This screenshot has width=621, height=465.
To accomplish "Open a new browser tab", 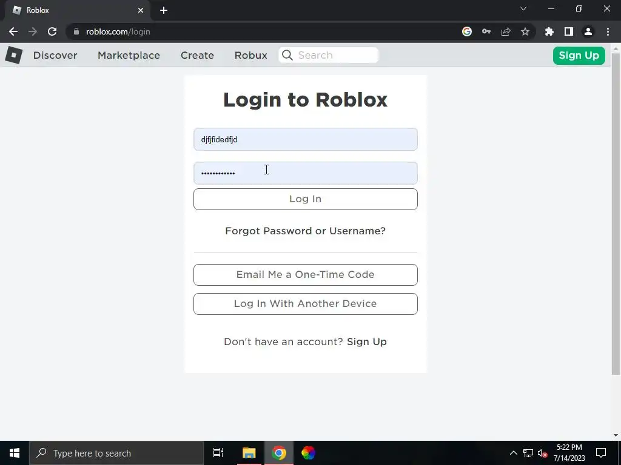I will pos(164,10).
